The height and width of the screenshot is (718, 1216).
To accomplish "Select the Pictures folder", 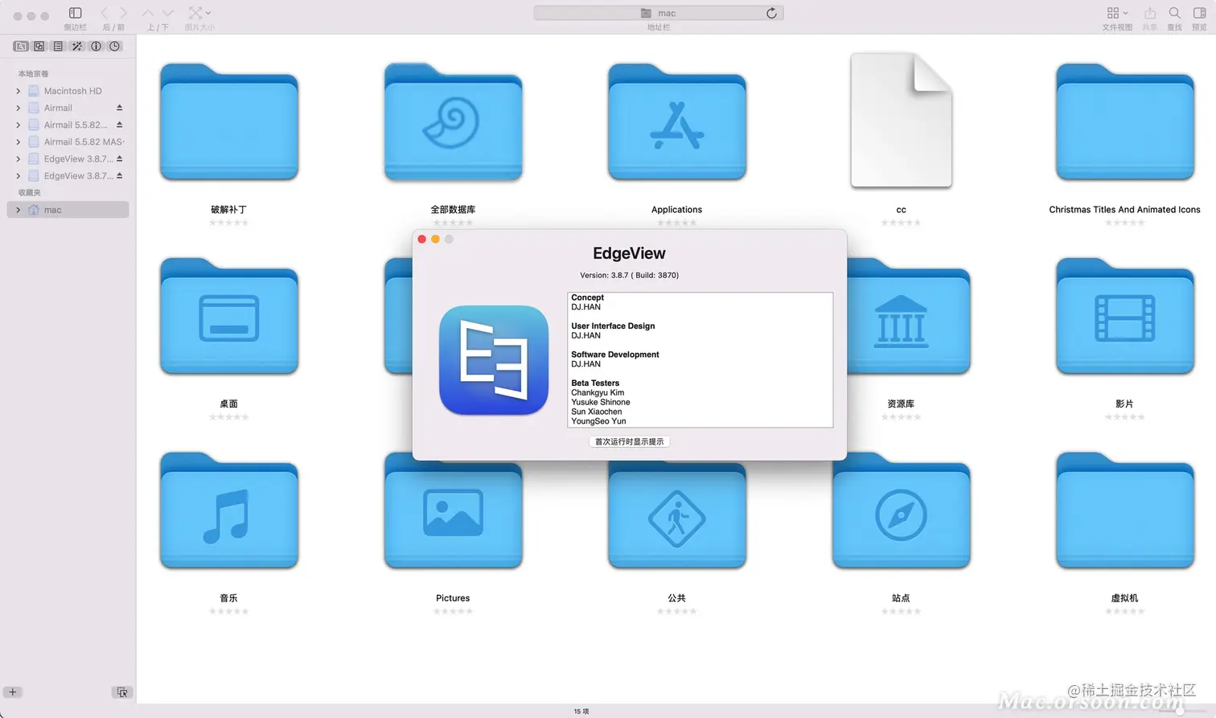I will coord(453,515).
